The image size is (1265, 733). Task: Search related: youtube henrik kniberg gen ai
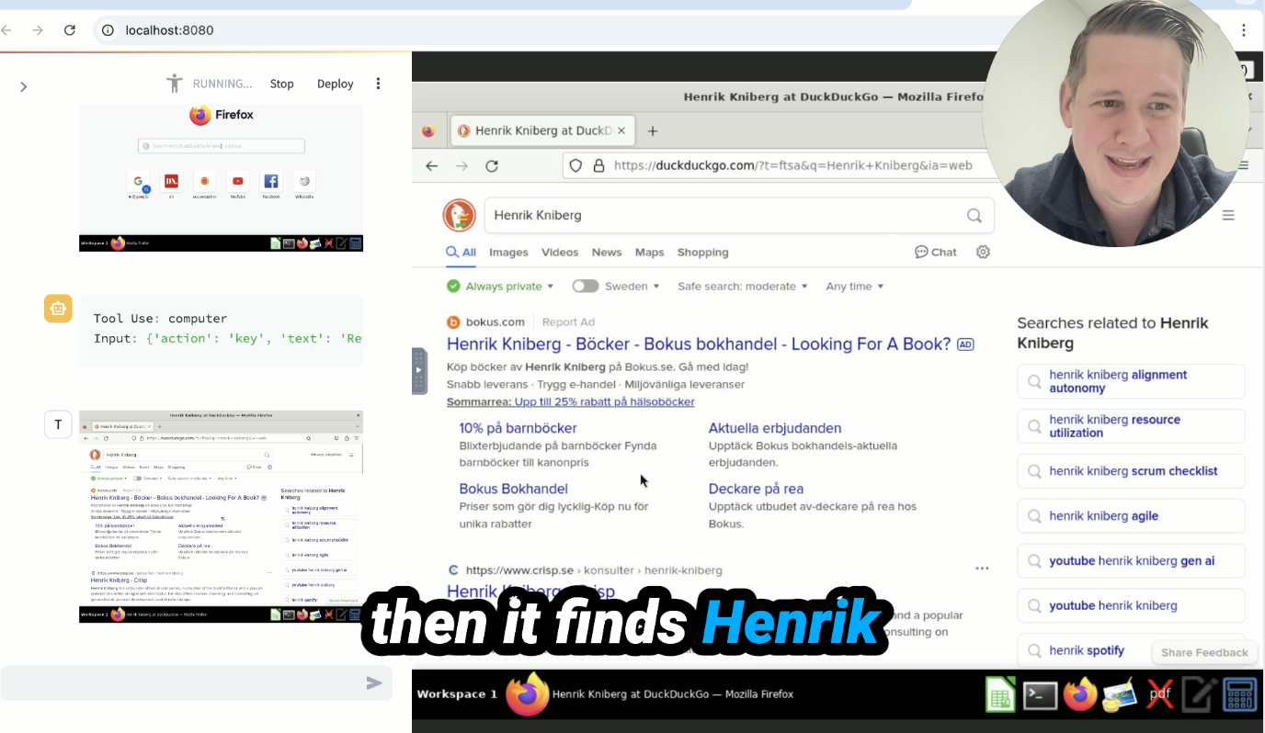1131,560
